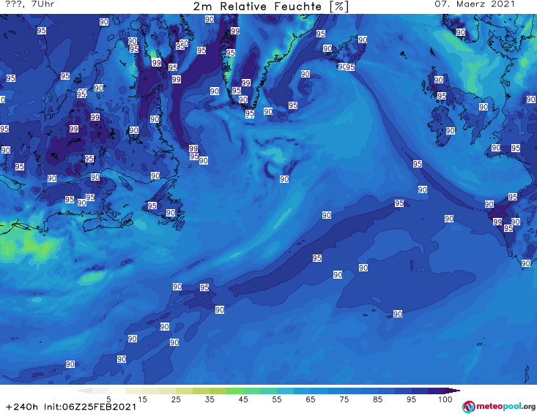Click the '75' tick label on color scale

(344, 399)
